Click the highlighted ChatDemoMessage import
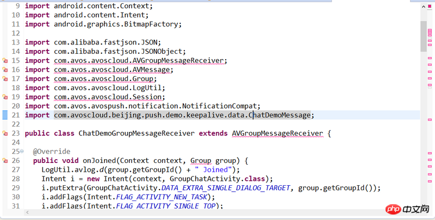The width and height of the screenshot is (435, 220). coord(182,115)
